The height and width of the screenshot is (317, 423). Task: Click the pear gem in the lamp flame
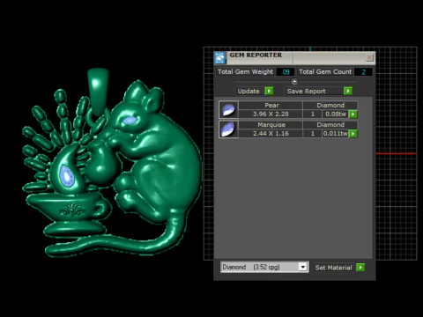[x=67, y=175]
